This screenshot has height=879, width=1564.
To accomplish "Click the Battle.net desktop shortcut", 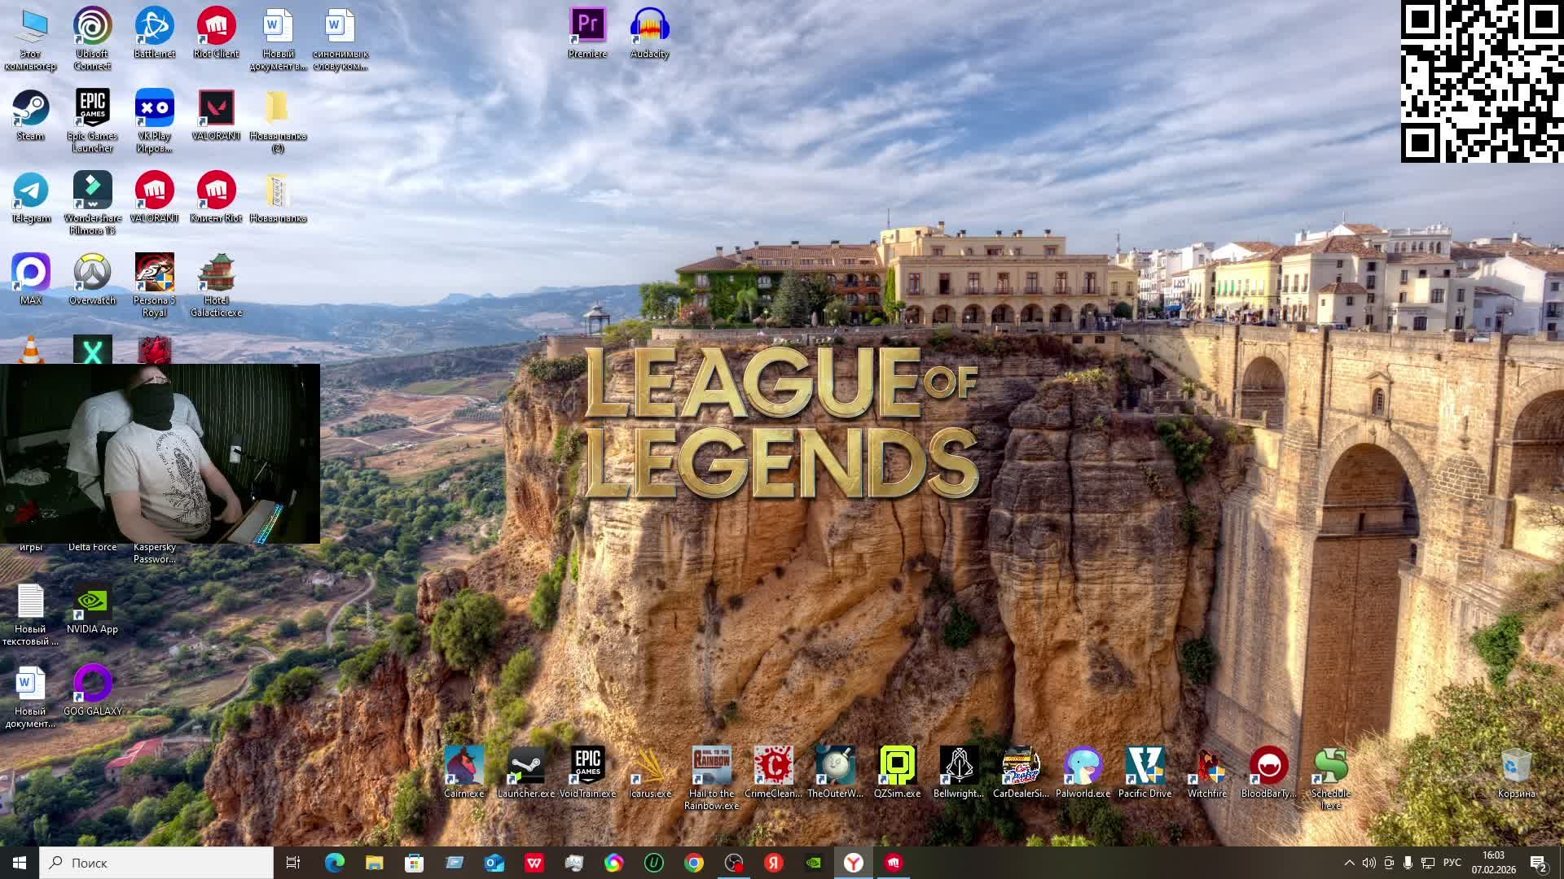I will coord(154,27).
